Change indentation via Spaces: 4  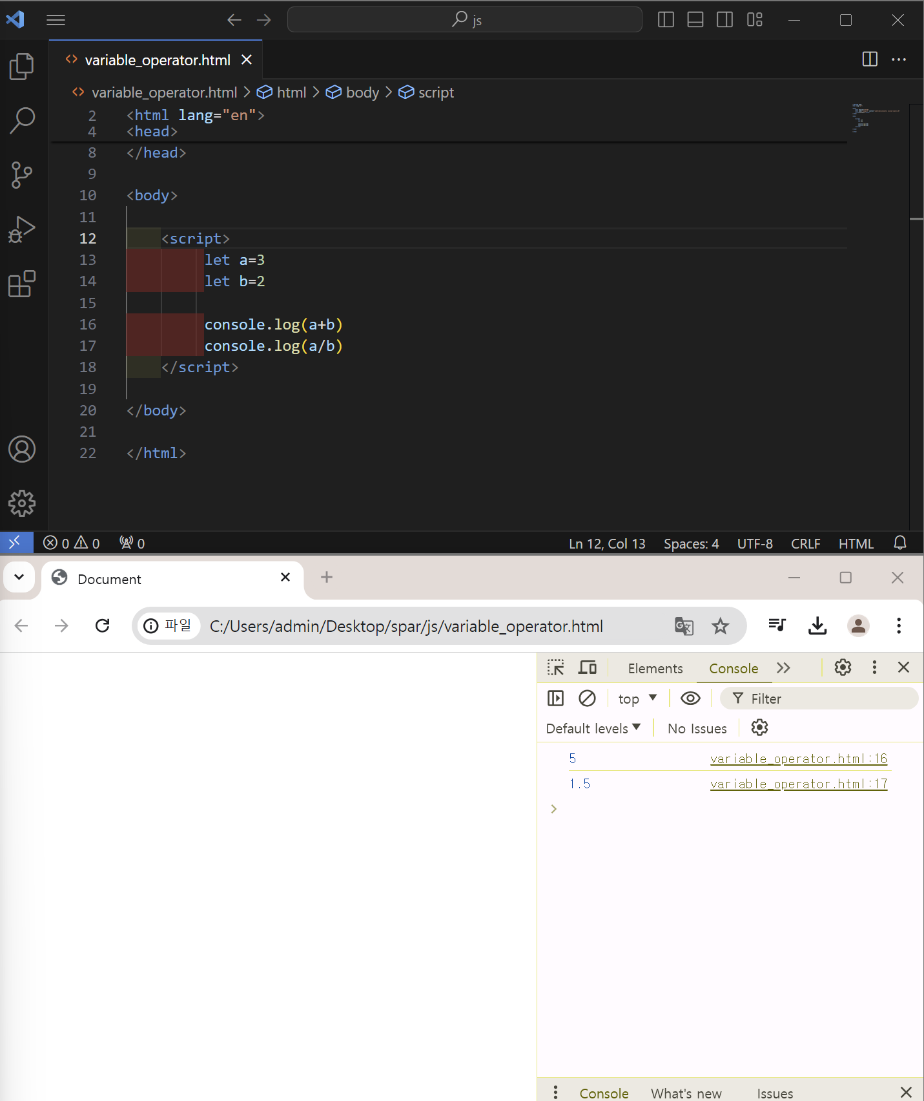click(692, 544)
